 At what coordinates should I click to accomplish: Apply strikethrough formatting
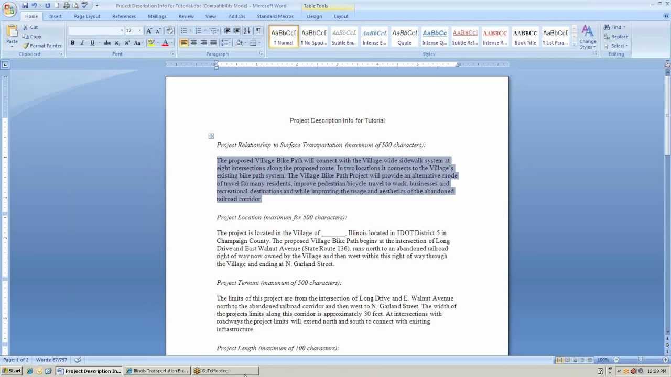(107, 43)
